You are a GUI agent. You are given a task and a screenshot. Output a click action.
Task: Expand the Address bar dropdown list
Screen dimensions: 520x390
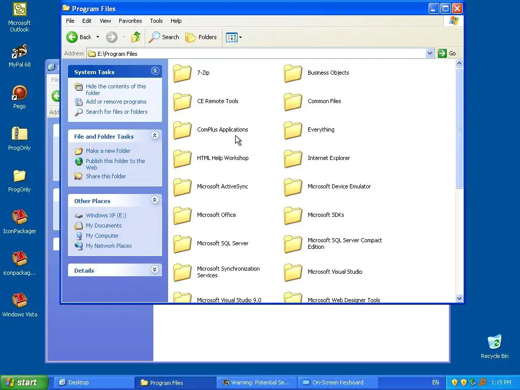[x=430, y=53]
